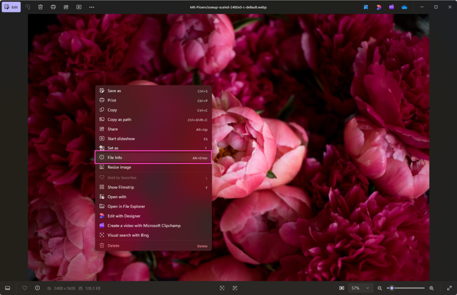Open the Designer icon in title bar
Screen dimensions: 457x295
pyautogui.click(x=378, y=7)
